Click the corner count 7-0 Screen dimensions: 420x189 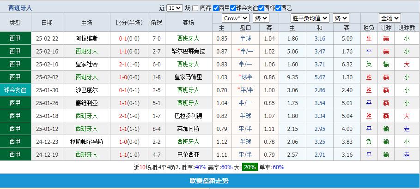pyautogui.click(x=157, y=39)
